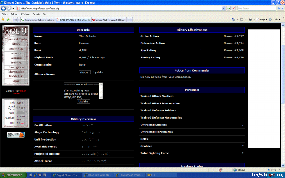Click the Print icon
Screen dimensions: 285x178
pos(250,20)
